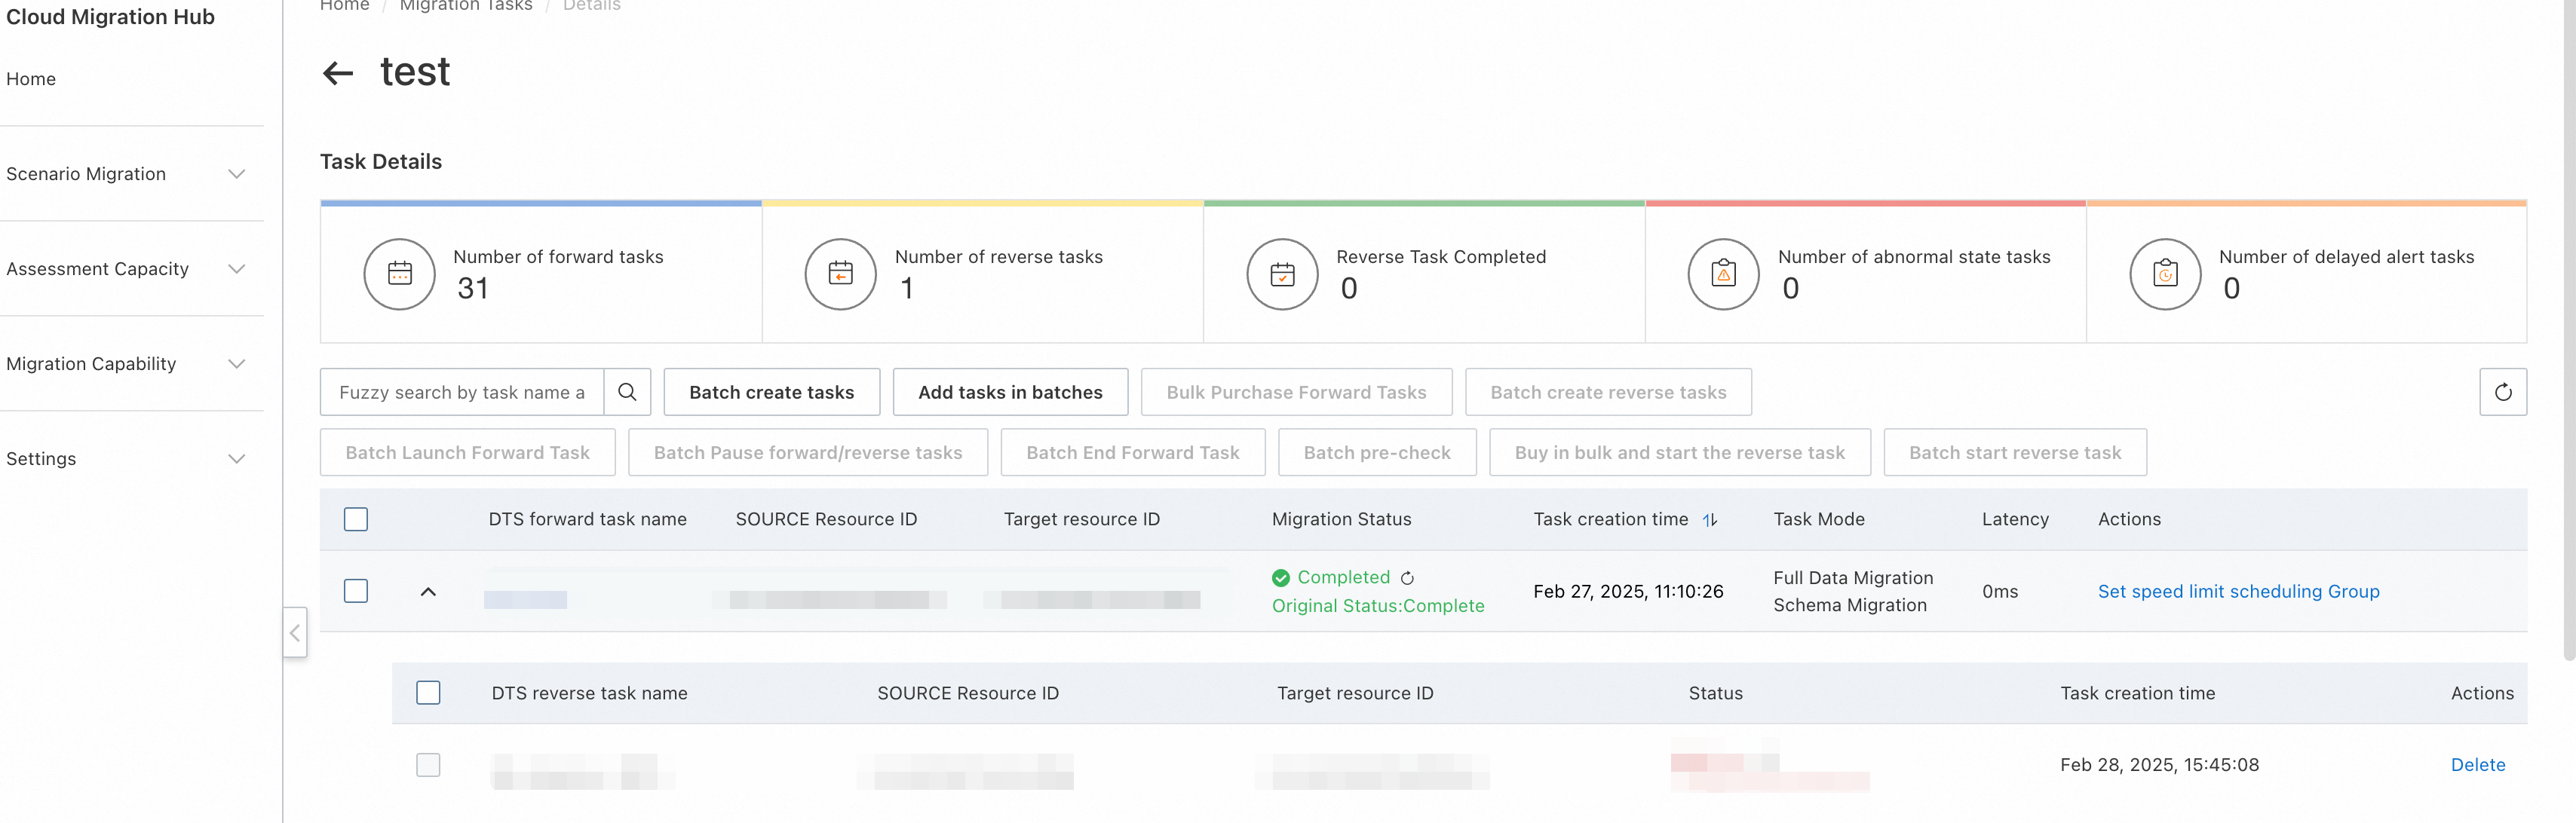This screenshot has height=823, width=2576.
Task: Click the search magnifier icon
Action: click(x=627, y=392)
